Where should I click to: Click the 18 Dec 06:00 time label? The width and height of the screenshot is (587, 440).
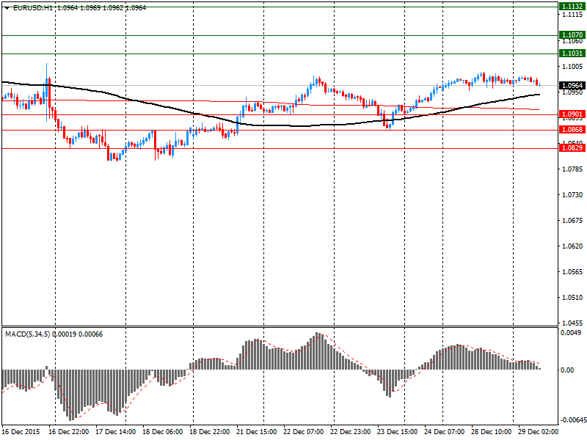coord(163,431)
